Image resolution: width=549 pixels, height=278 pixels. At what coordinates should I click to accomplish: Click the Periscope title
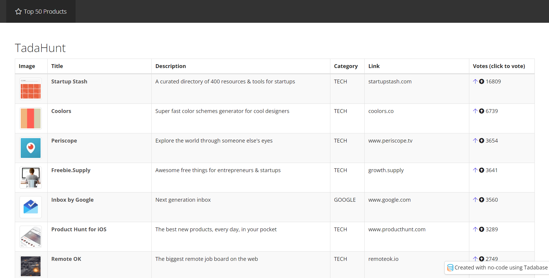(x=64, y=141)
